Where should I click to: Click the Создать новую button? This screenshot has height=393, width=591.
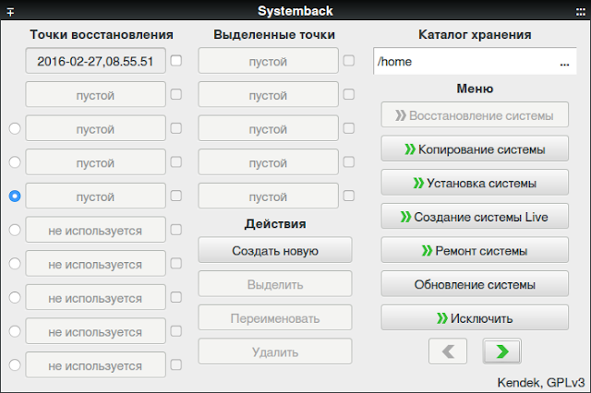[x=275, y=250]
